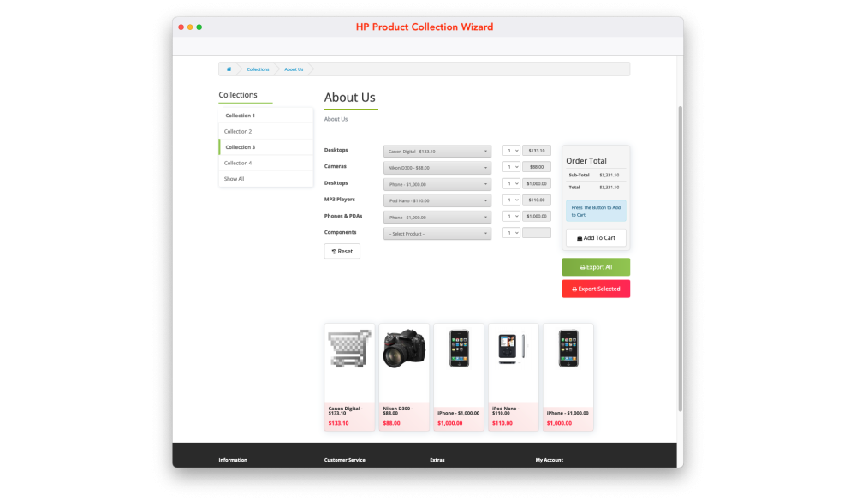Open the quantity selector for the Cameras row
This screenshot has height=501, width=856.
[x=511, y=168]
